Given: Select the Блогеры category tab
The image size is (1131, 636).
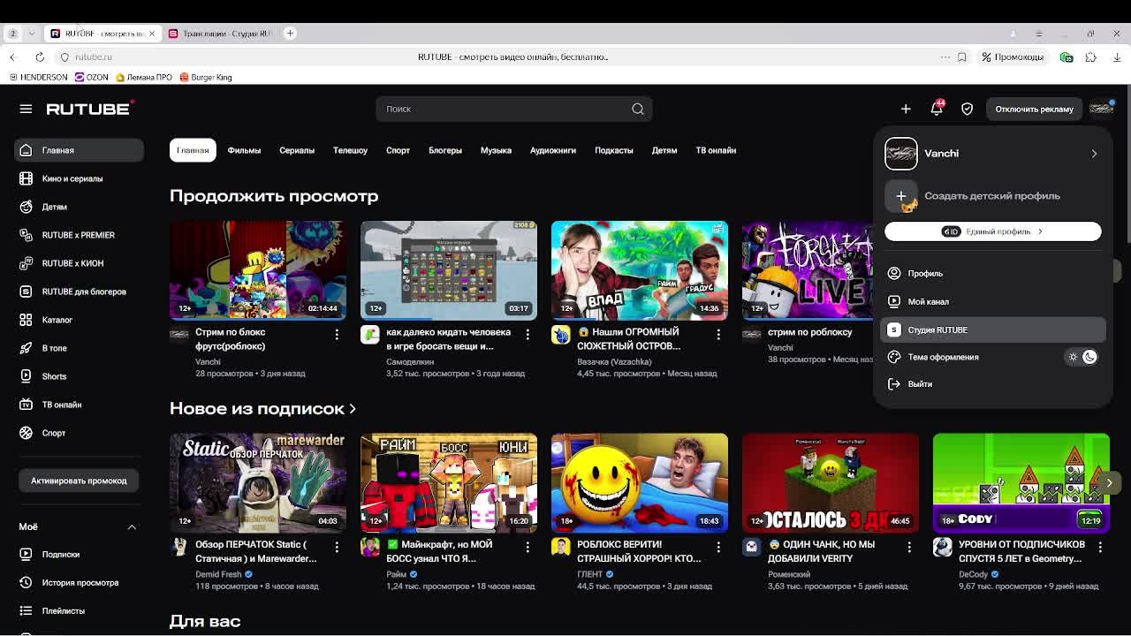Looking at the screenshot, I should (445, 150).
